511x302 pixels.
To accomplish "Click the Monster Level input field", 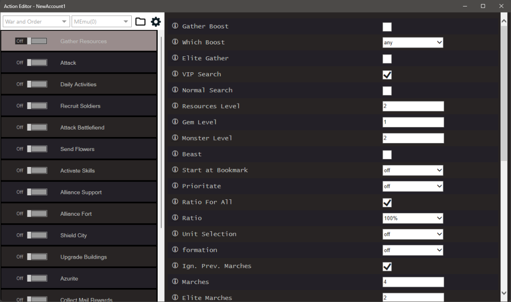I will (x=413, y=138).
